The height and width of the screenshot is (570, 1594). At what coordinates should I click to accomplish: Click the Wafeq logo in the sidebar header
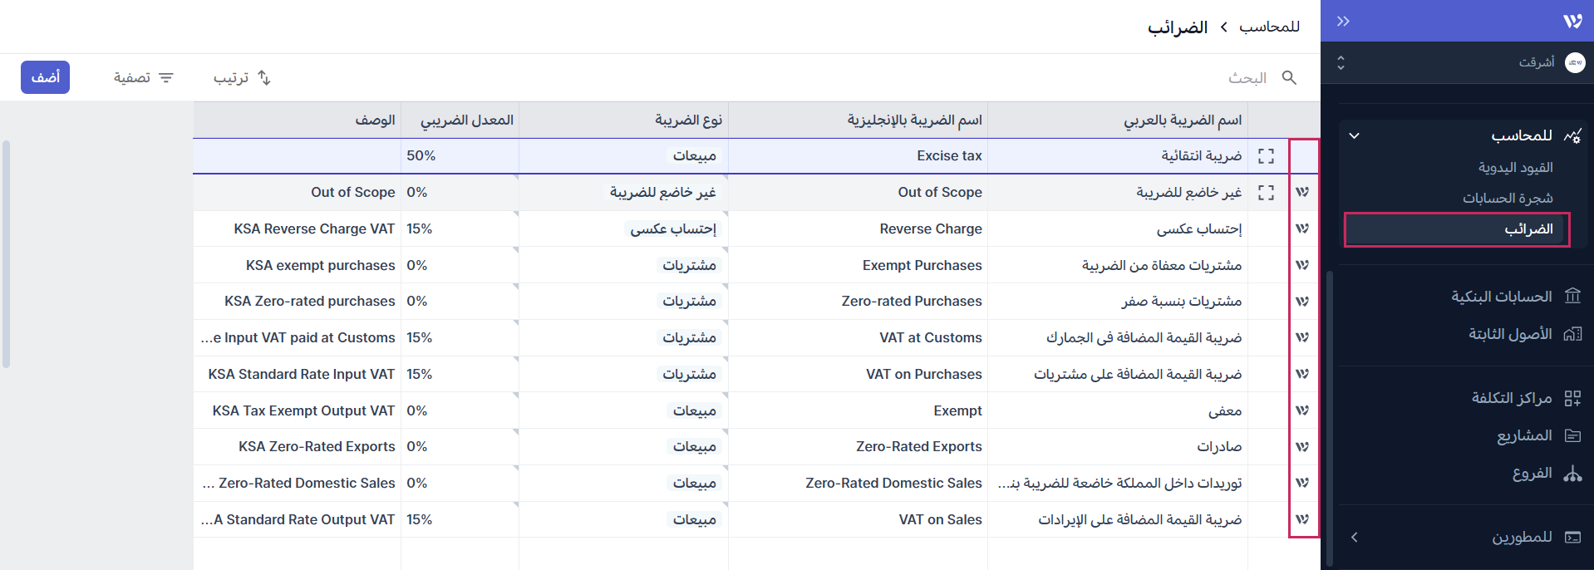click(1572, 22)
